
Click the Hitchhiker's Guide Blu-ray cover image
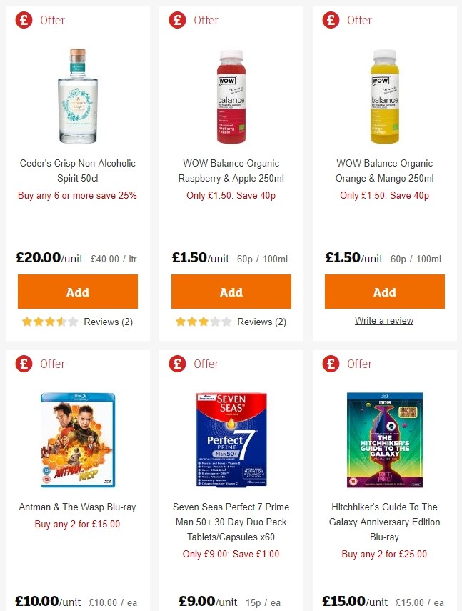[384, 439]
